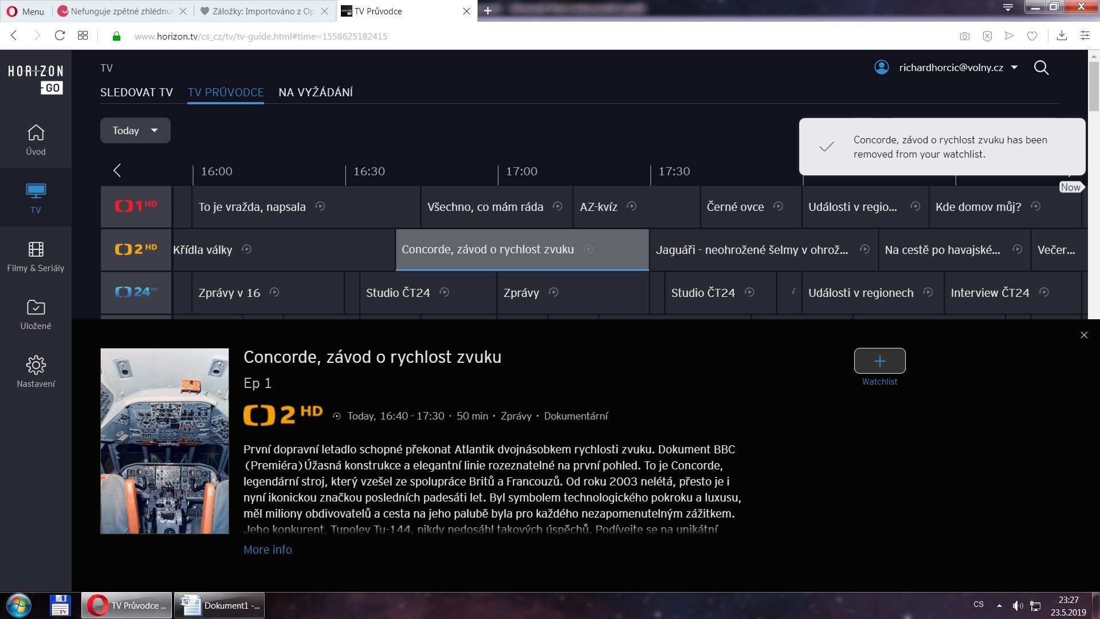Click the ČT1 HD channel logo
Viewport: 1100px width, 619px height.
click(x=136, y=206)
